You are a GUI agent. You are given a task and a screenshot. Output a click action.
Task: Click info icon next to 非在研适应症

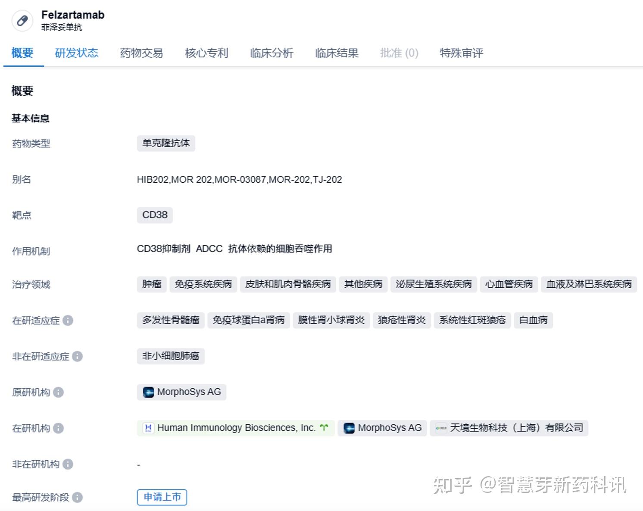coord(77,356)
